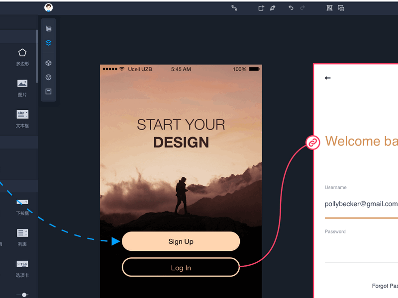Select the polygon (多边形) shape component
Image resolution: width=398 pixels, height=298 pixels.
coord(22,57)
